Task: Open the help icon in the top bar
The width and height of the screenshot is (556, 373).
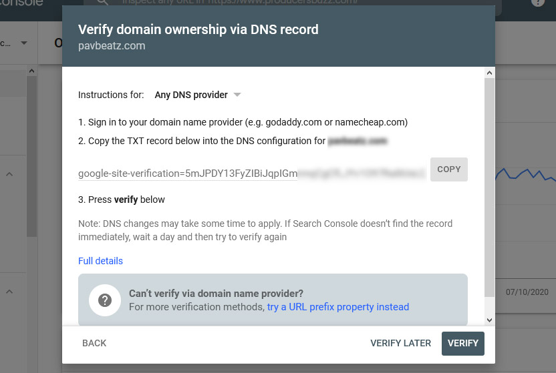Action: tap(538, 3)
